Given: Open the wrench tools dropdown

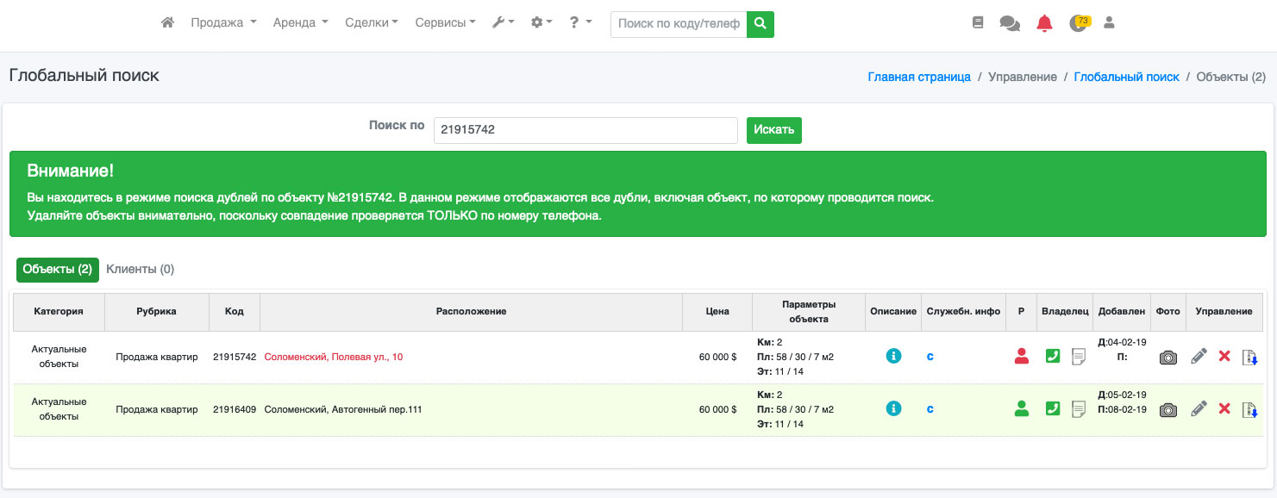Looking at the screenshot, I should coord(503,23).
